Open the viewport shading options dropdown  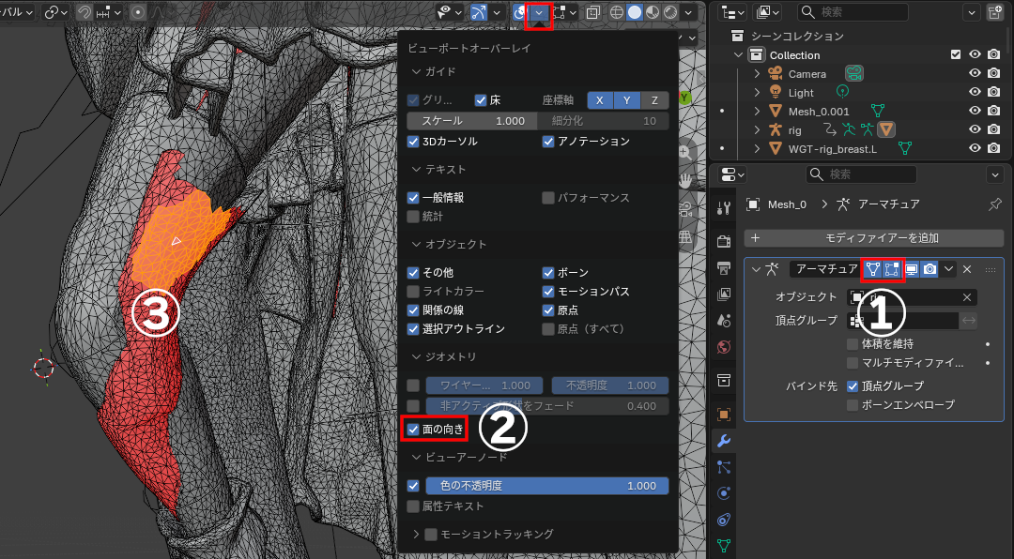tap(688, 12)
